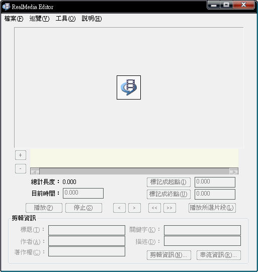Click the 標題(T) title input field
Screen dimensions: 258x272
click(87, 230)
